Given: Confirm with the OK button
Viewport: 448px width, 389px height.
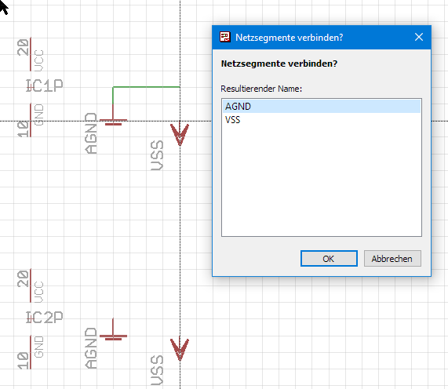Looking at the screenshot, I should [329, 259].
